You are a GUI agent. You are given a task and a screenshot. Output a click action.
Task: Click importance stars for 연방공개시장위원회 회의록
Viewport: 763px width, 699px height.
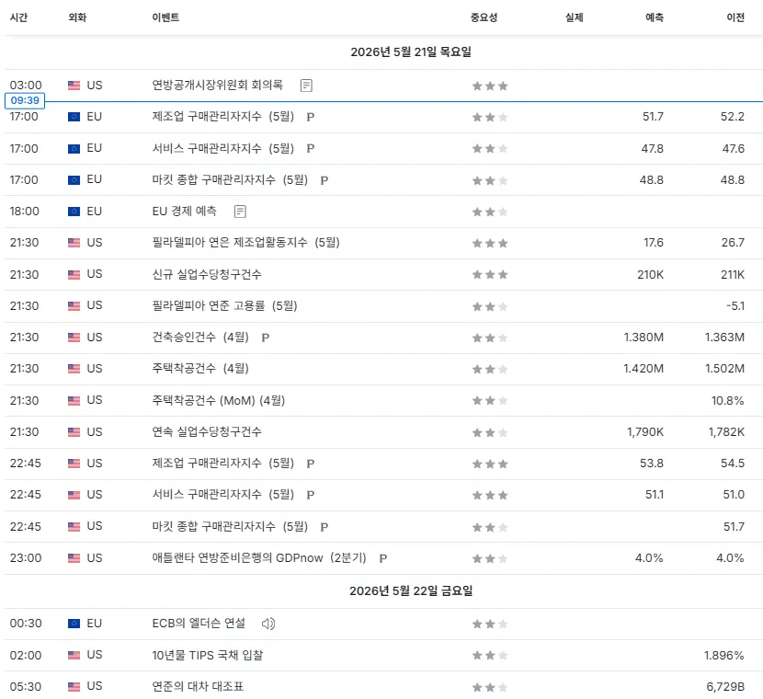point(490,86)
